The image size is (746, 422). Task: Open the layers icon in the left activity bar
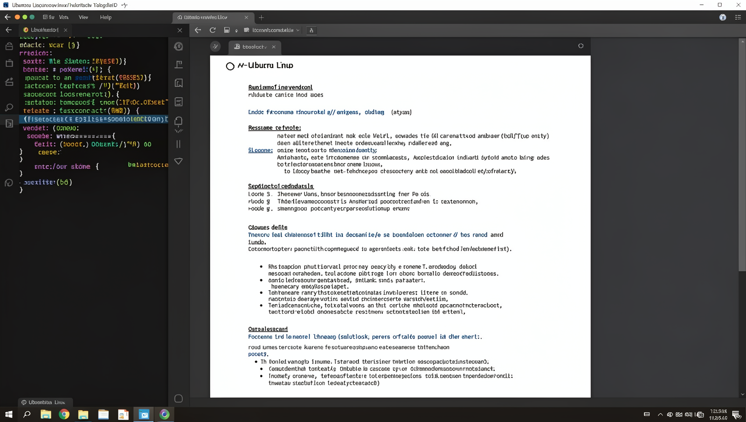[9, 82]
